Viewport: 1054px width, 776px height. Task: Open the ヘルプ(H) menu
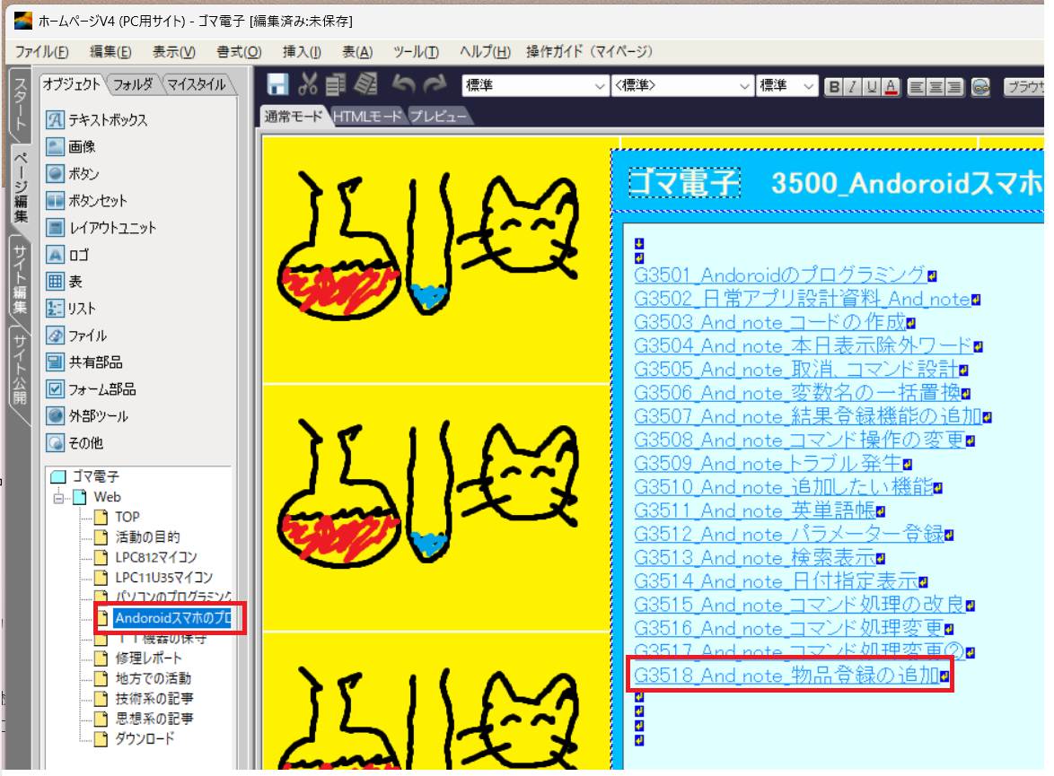[x=485, y=52]
